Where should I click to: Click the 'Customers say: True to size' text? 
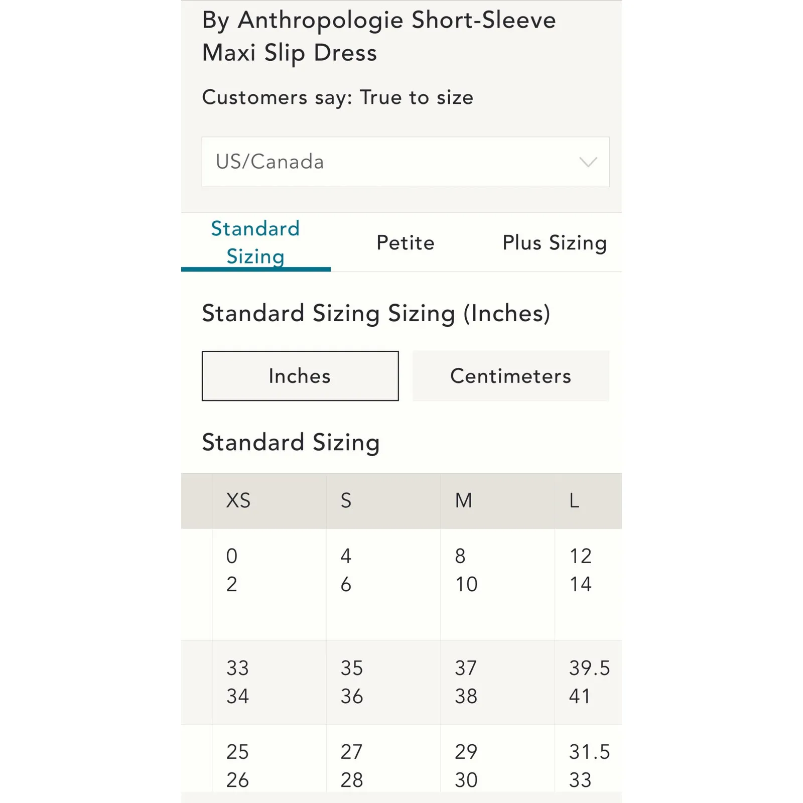(x=337, y=97)
